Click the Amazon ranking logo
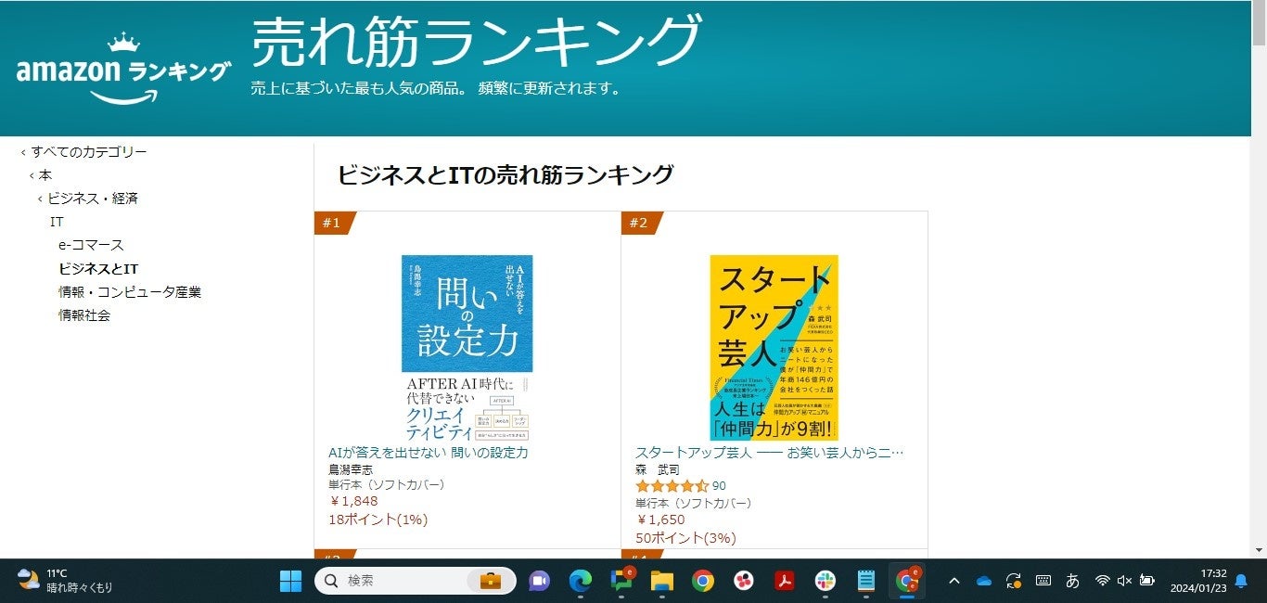Screen dimensions: 1267x603 [x=123, y=68]
